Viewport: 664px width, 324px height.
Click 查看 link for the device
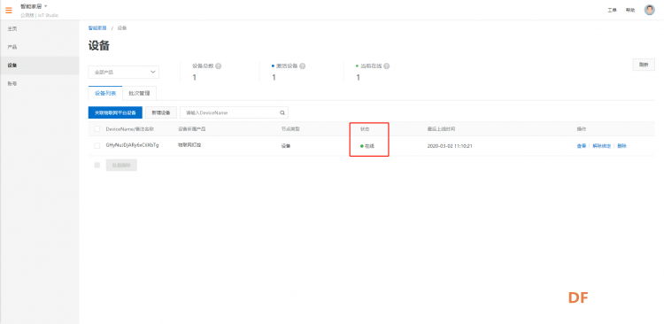coord(582,146)
